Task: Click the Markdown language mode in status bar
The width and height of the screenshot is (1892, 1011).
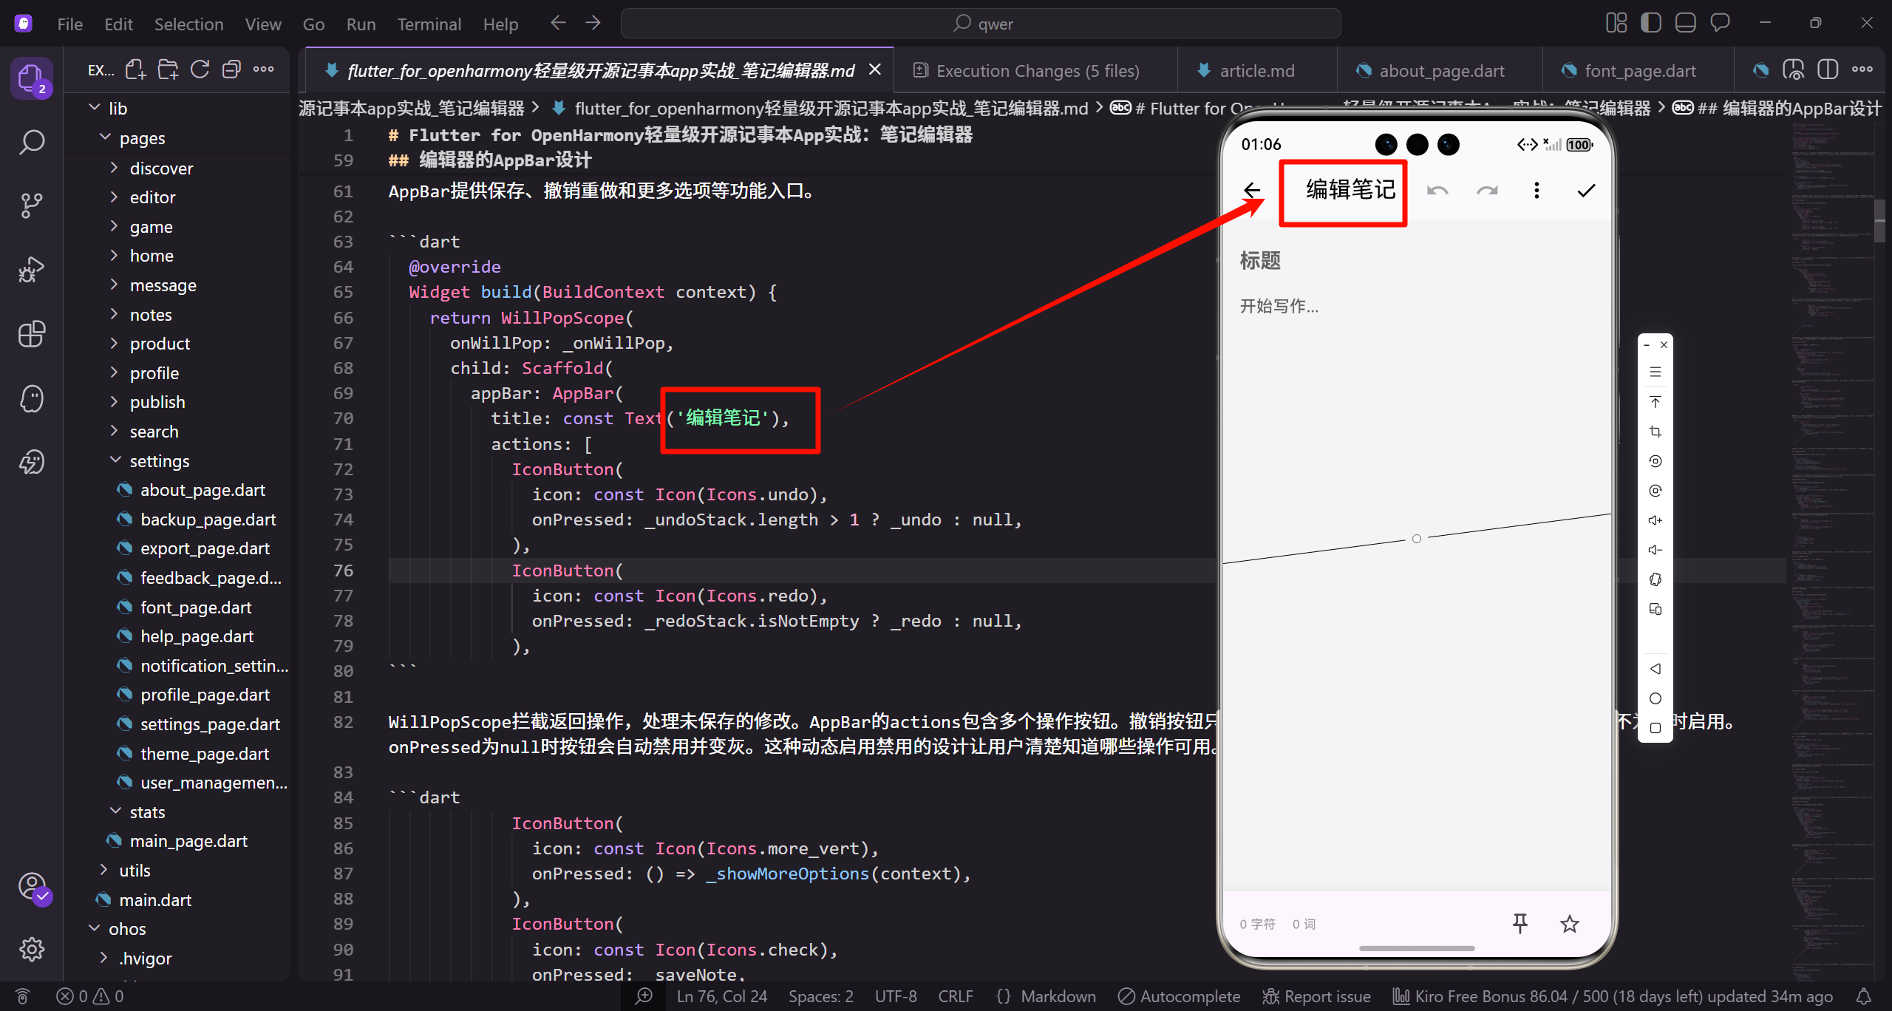Action: tap(1058, 996)
